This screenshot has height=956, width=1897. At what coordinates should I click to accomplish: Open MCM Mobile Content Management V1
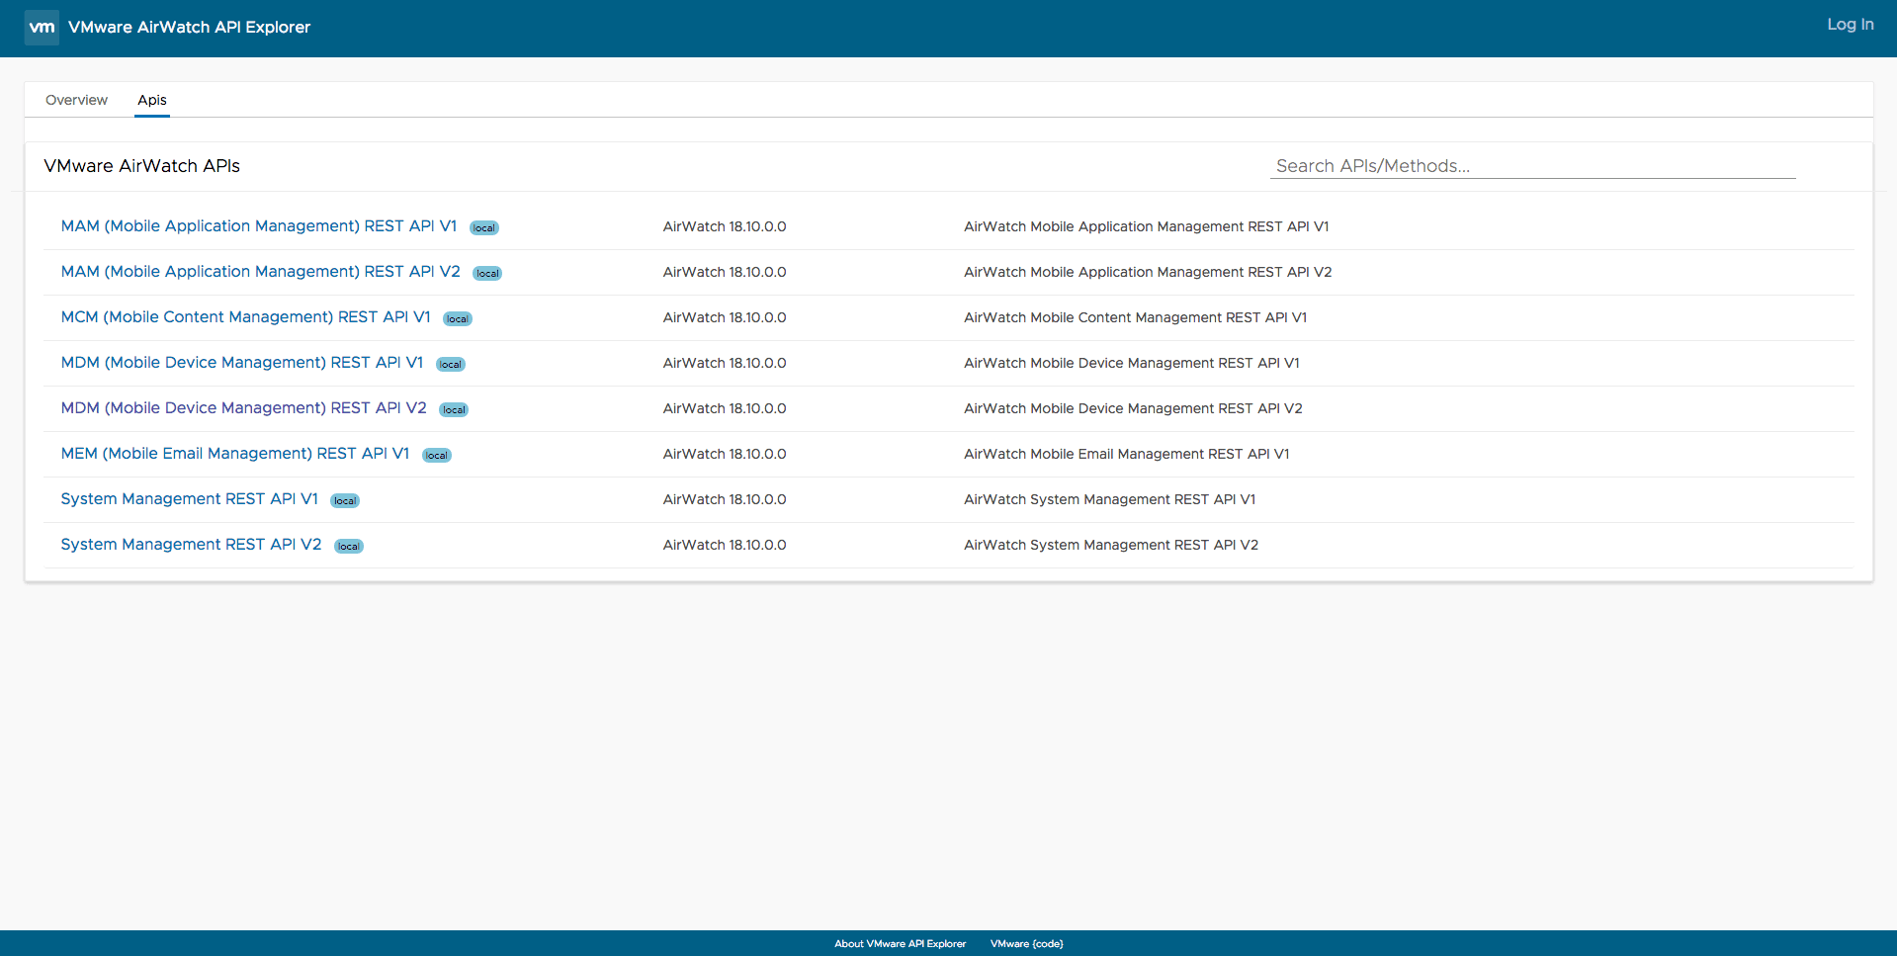pyautogui.click(x=246, y=317)
